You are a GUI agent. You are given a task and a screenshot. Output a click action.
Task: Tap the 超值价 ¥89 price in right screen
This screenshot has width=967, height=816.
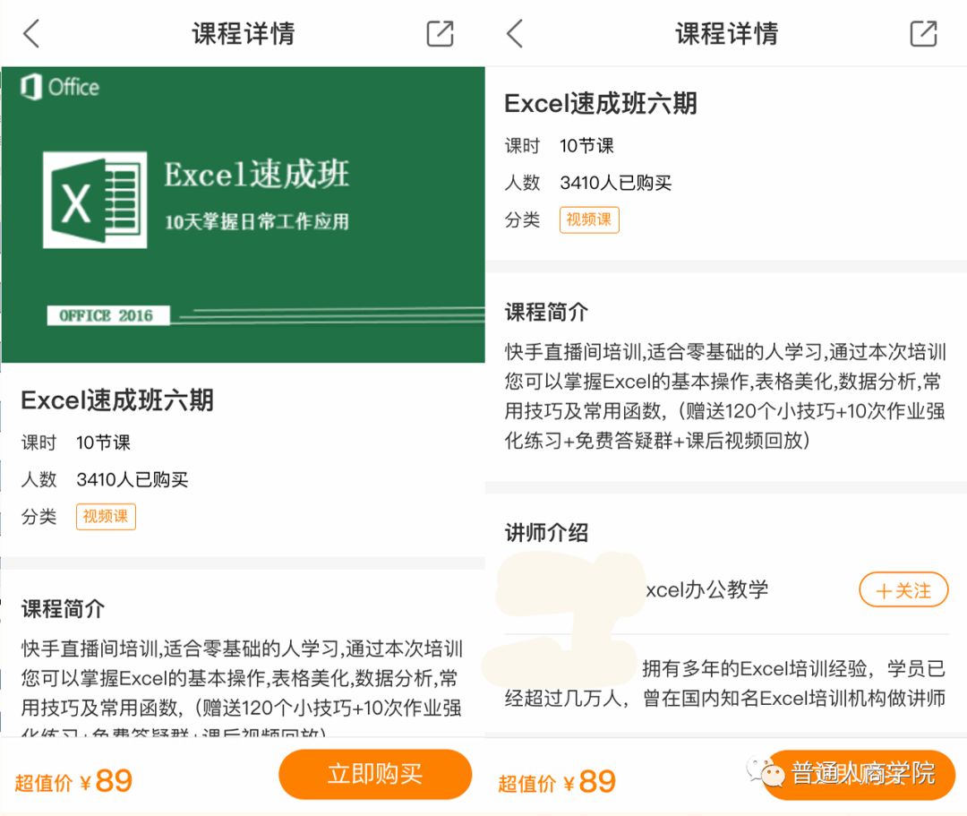coord(557,782)
